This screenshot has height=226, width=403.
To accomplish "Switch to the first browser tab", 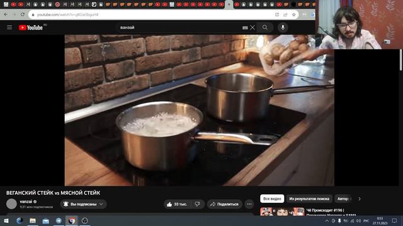I will 6,4.
